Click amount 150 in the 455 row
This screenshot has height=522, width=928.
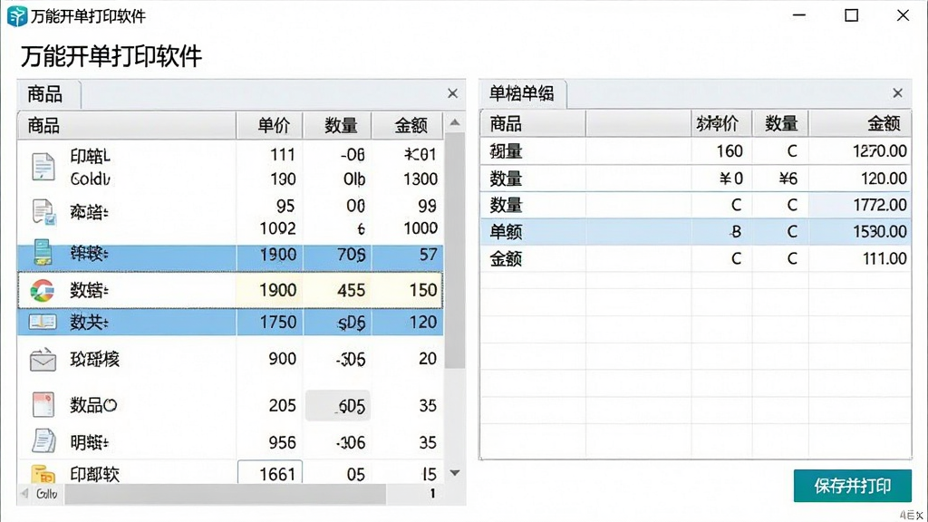423,290
